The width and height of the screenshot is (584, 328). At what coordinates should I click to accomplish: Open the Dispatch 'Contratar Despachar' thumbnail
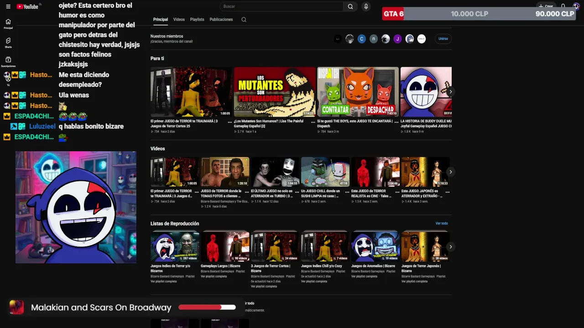pyautogui.click(x=358, y=92)
